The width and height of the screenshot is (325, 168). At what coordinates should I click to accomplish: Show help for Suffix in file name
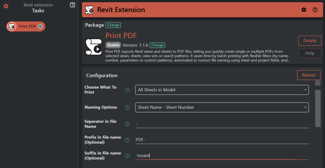[127, 155]
